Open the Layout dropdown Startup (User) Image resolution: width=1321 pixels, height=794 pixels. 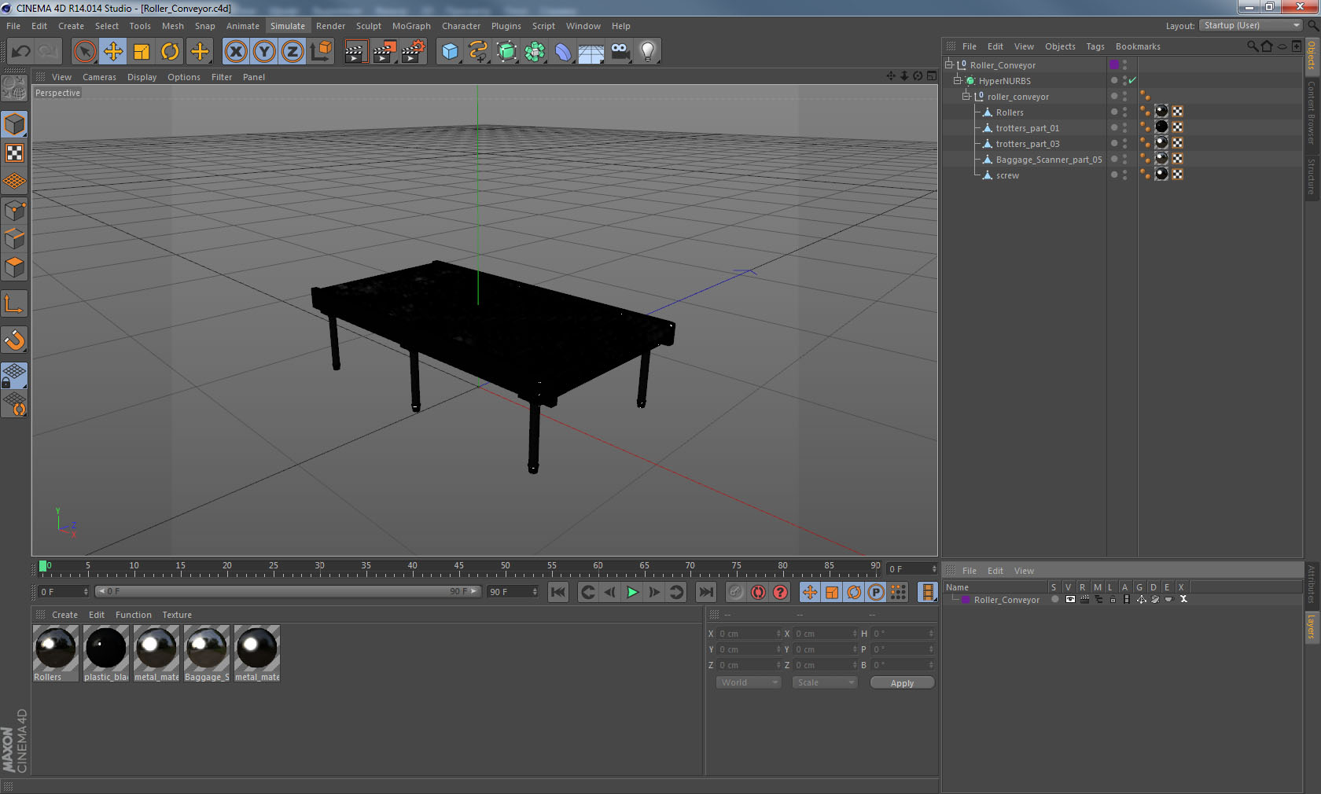pos(1250,25)
